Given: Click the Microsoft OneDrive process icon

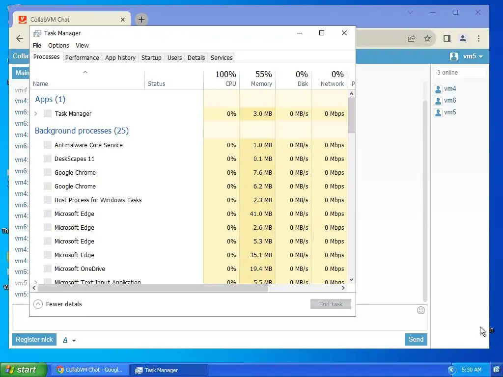Looking at the screenshot, I should (x=48, y=269).
